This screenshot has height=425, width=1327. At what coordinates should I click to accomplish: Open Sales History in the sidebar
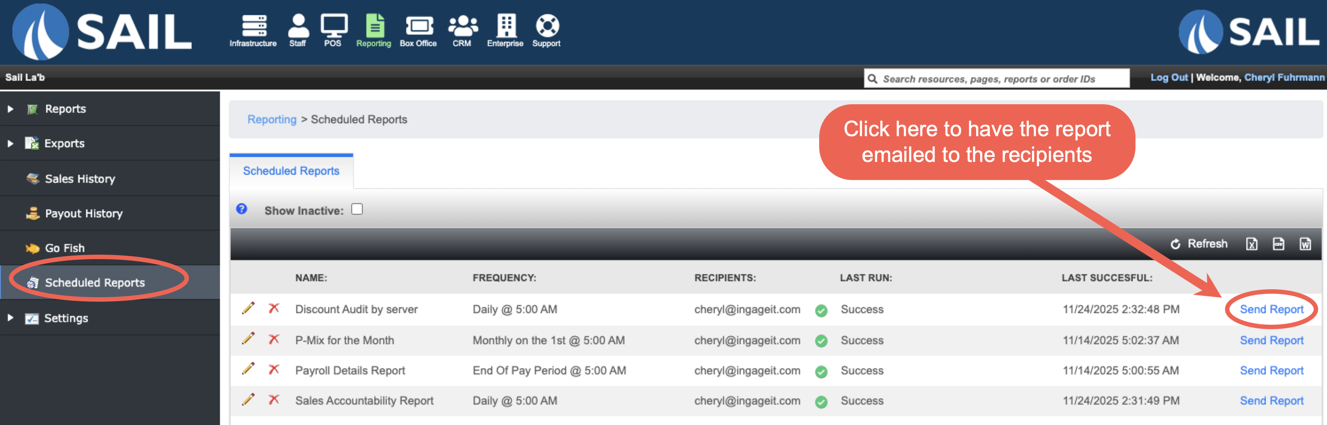coord(80,179)
